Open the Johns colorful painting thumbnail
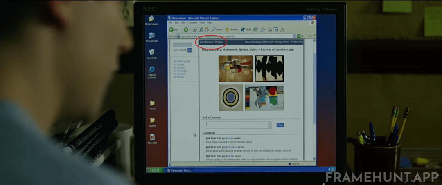Viewport: 442px width, 185px height. point(264,97)
